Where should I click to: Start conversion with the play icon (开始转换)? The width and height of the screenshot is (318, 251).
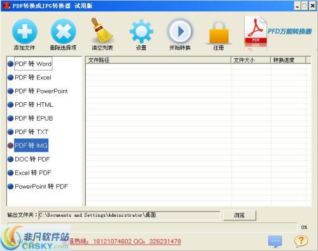pos(180,31)
